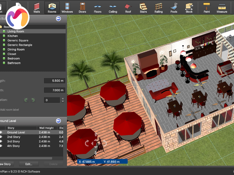Open the Windows tool
Image resolution: width=234 pixels, height=175 pixels.
coord(67,8)
